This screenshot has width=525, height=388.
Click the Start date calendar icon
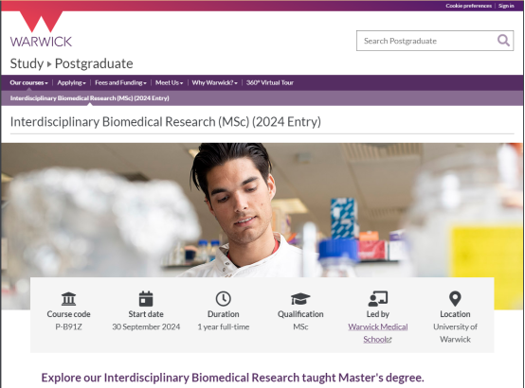pos(146,299)
